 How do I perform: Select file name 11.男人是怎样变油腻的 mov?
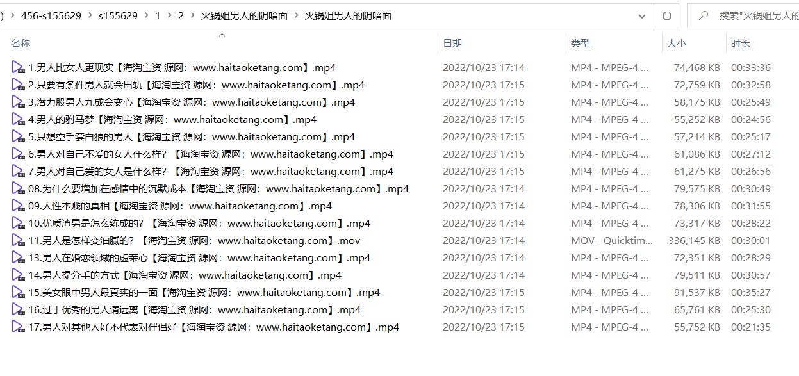coord(194,240)
